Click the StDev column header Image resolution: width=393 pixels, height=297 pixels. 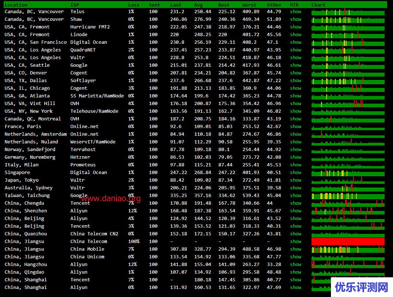click(x=274, y=5)
